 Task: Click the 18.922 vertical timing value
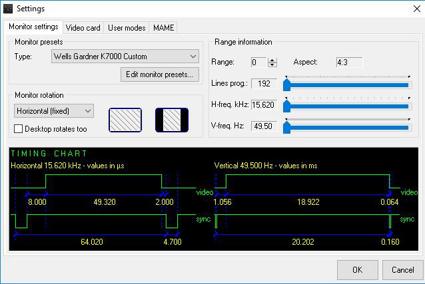coord(308,202)
